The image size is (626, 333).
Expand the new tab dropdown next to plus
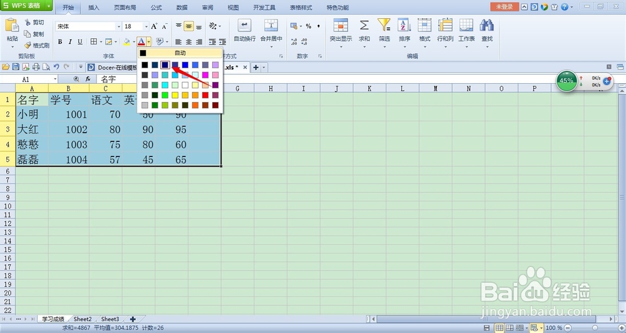point(264,68)
